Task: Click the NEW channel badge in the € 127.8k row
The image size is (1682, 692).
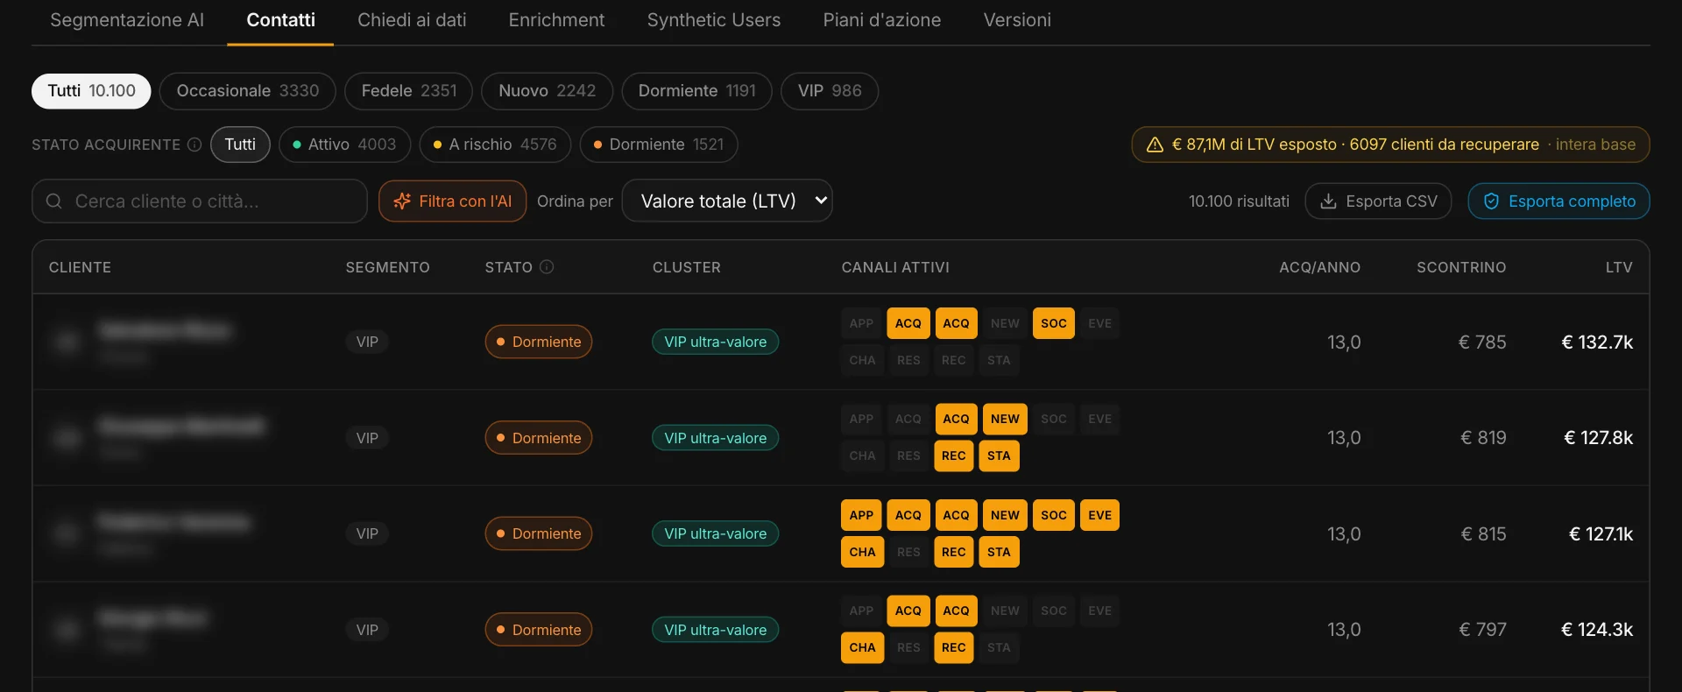Action: (x=1005, y=420)
